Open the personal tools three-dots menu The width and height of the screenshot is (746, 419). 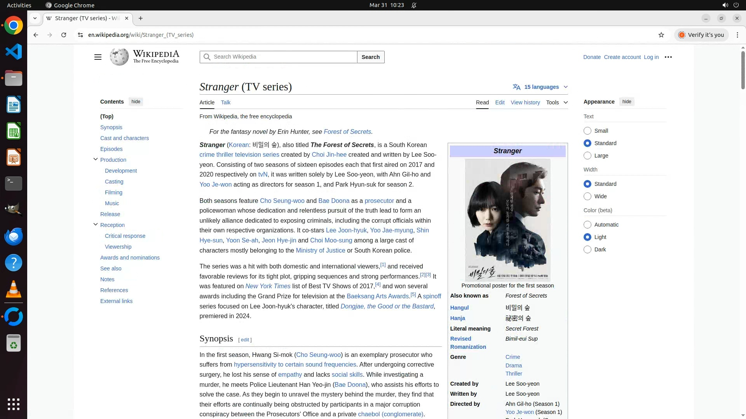click(x=668, y=57)
